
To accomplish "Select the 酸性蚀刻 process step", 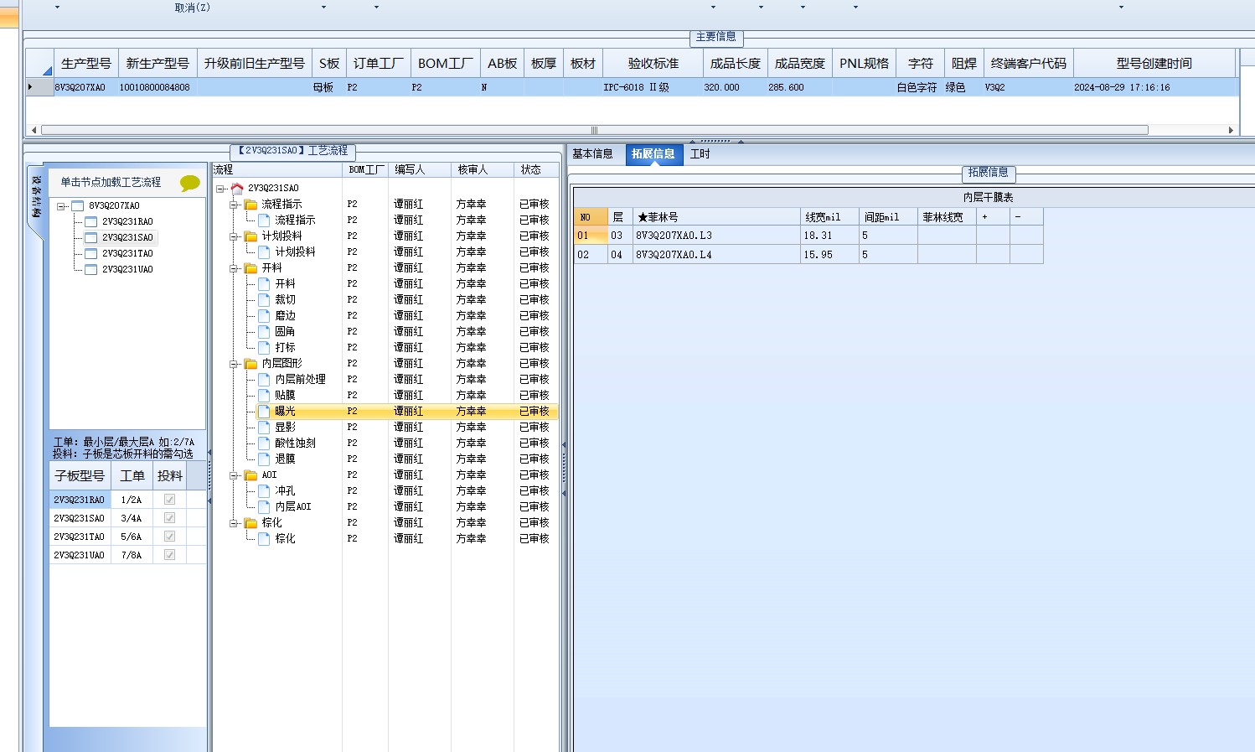I will pos(295,443).
